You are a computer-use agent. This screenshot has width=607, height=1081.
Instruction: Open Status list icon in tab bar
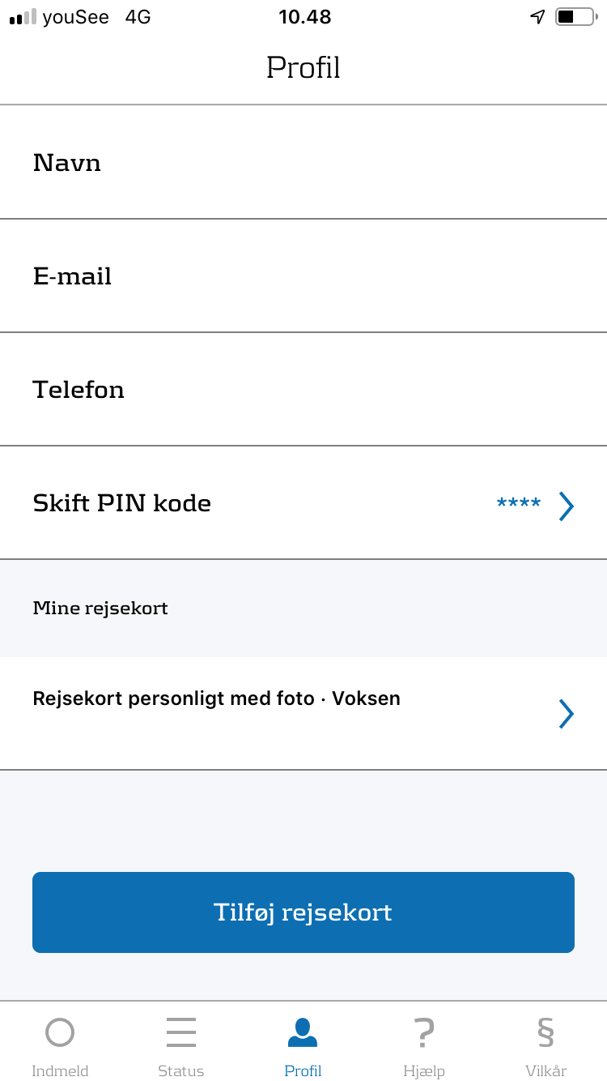coord(181,1032)
